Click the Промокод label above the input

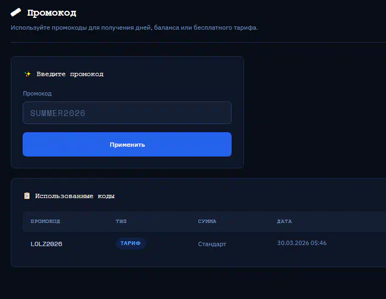coord(37,93)
